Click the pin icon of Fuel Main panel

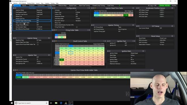(x=14, y=8)
